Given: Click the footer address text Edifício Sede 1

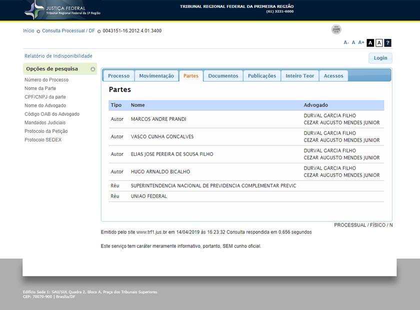Looking at the screenshot, I should (90, 292).
